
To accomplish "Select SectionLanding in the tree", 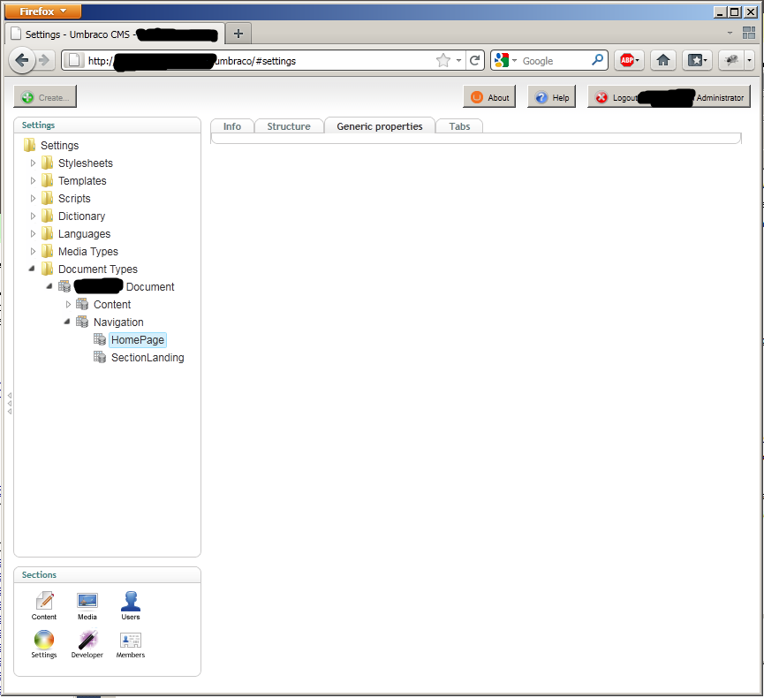I will (x=148, y=357).
